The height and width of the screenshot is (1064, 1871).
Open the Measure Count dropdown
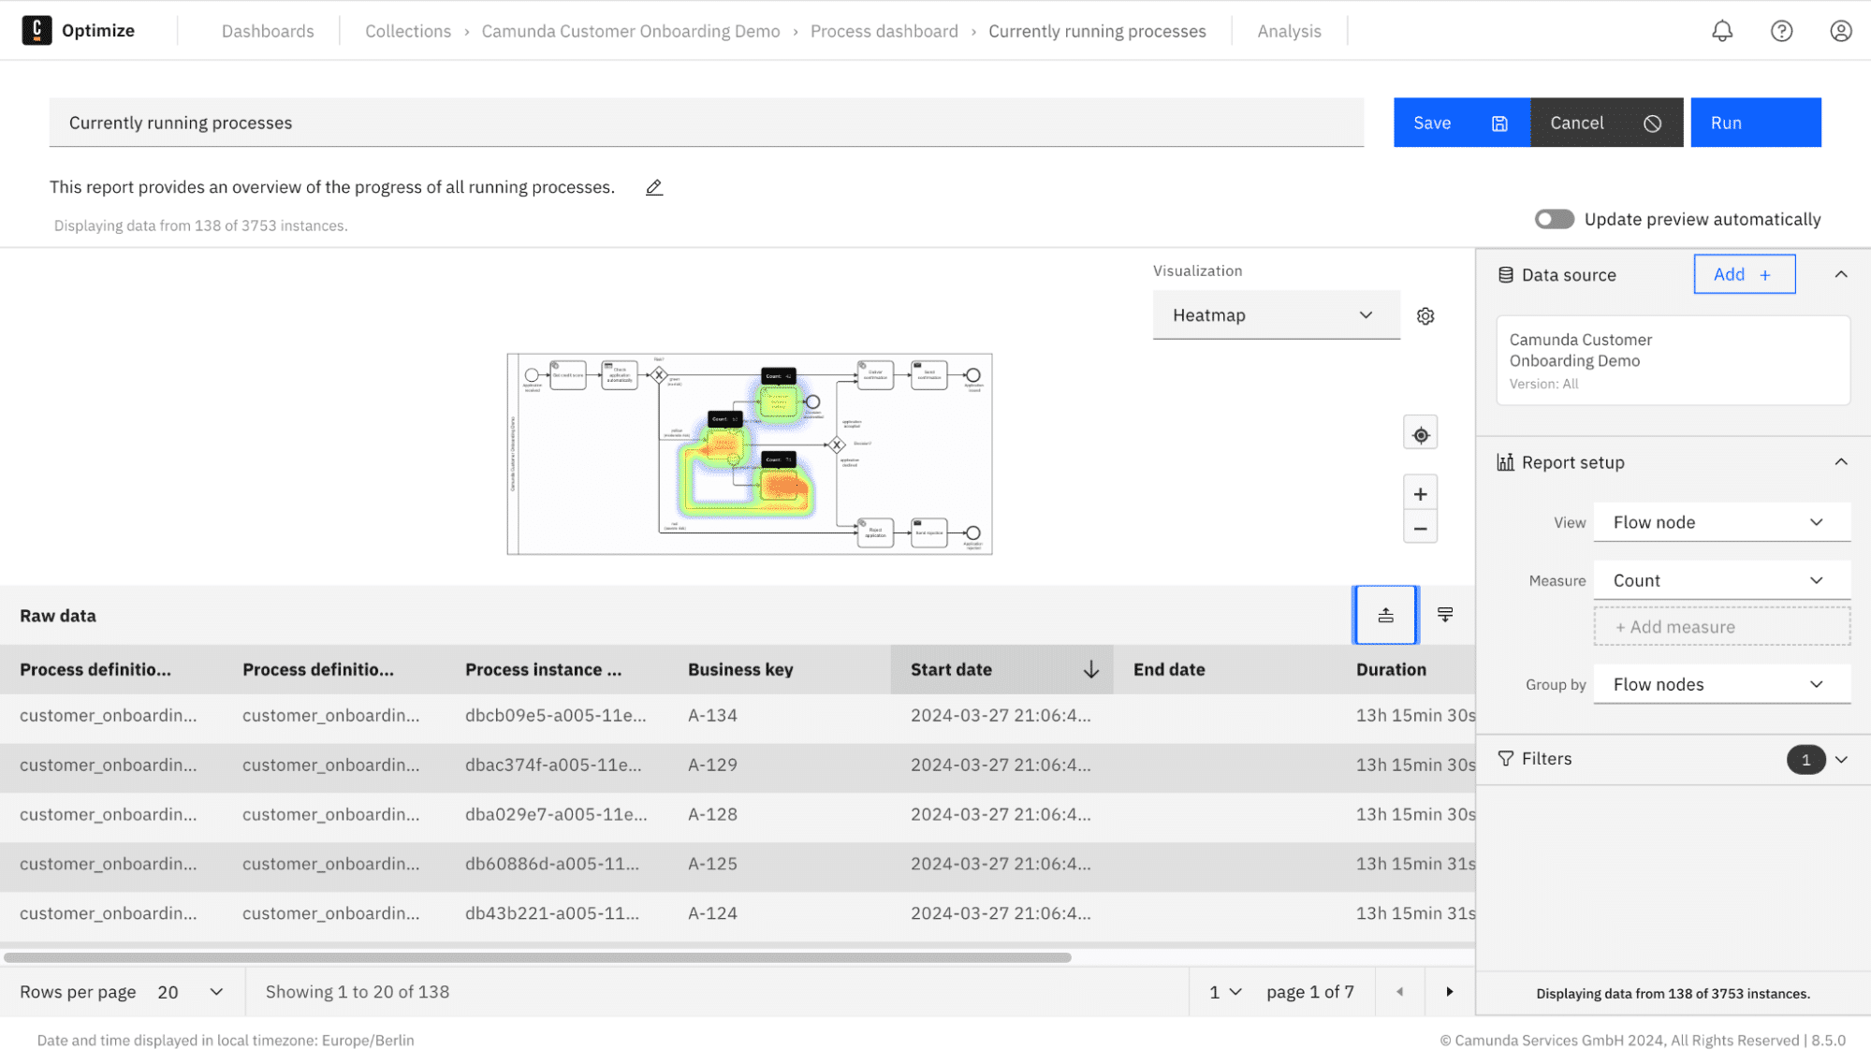1721,580
